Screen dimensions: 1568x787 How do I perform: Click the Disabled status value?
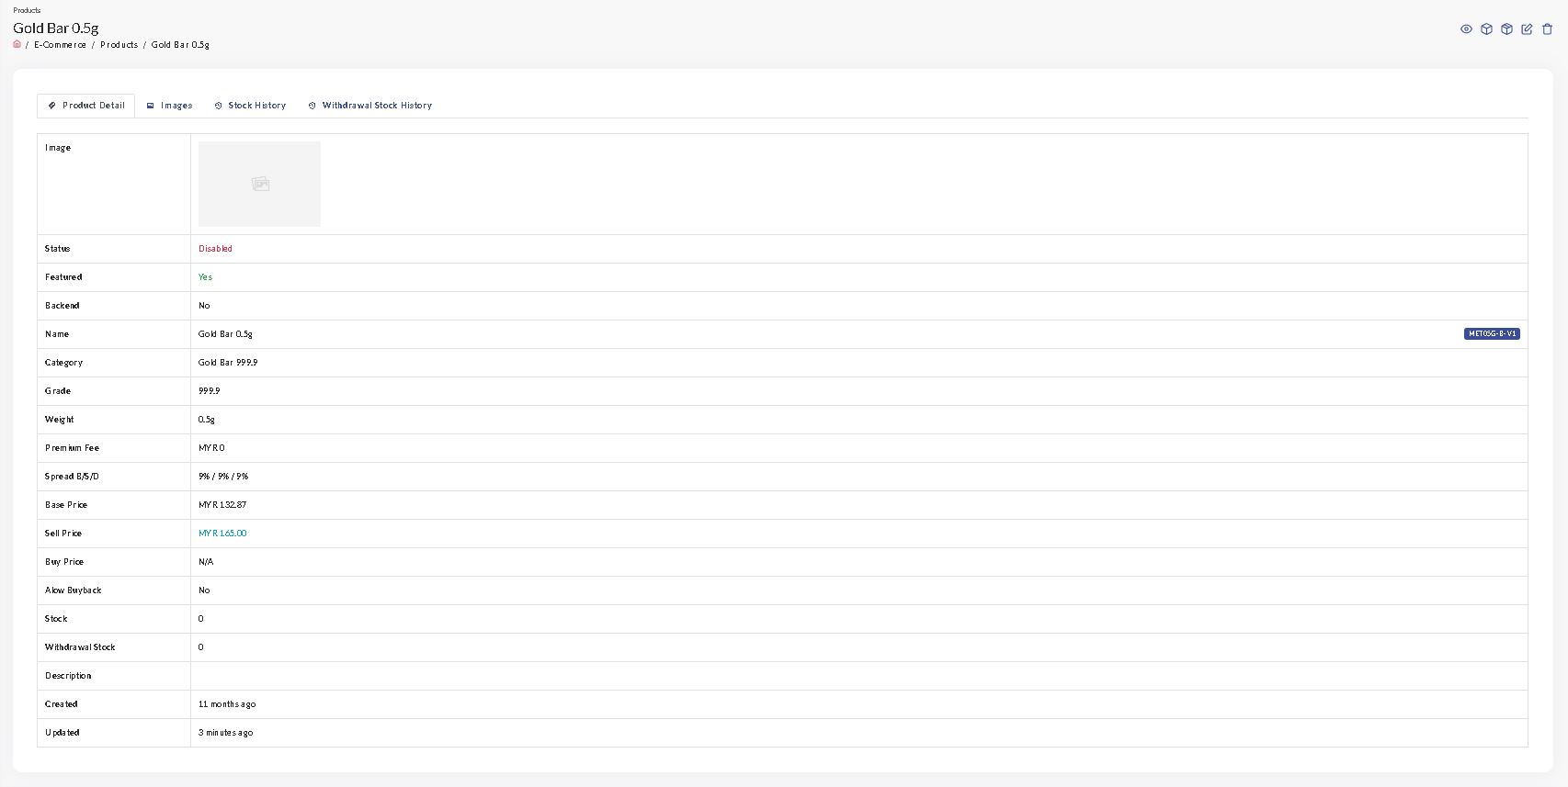[215, 249]
